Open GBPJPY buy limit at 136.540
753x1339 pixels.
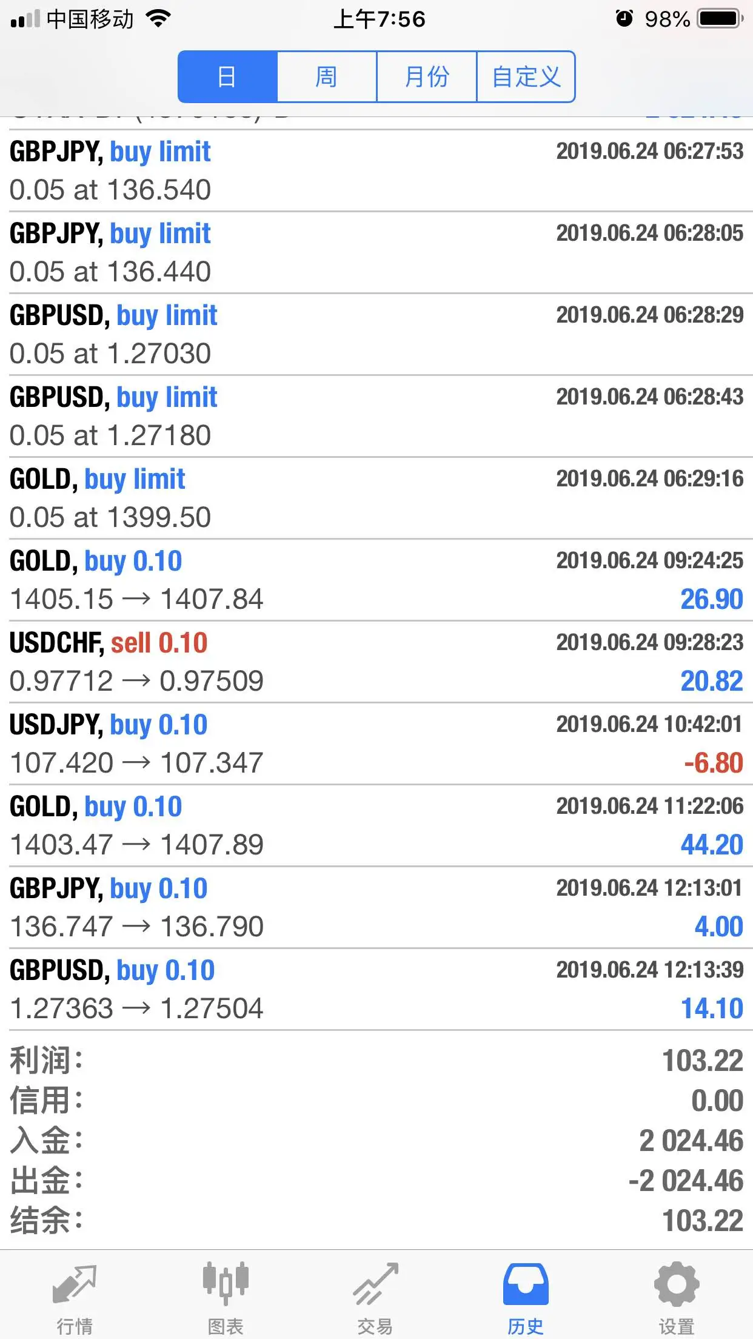tap(376, 170)
